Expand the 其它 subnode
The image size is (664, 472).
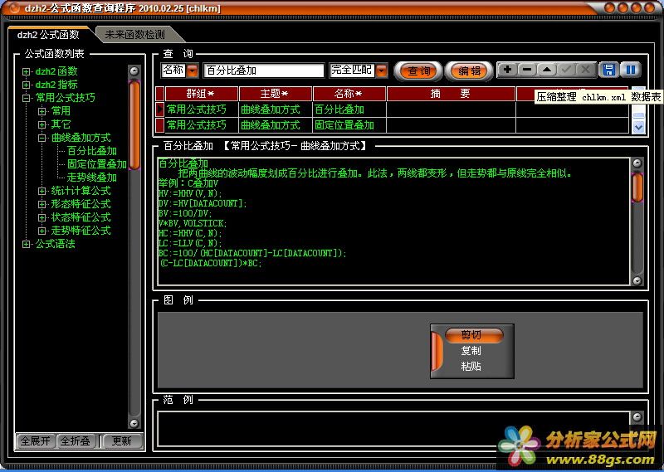tap(42, 124)
